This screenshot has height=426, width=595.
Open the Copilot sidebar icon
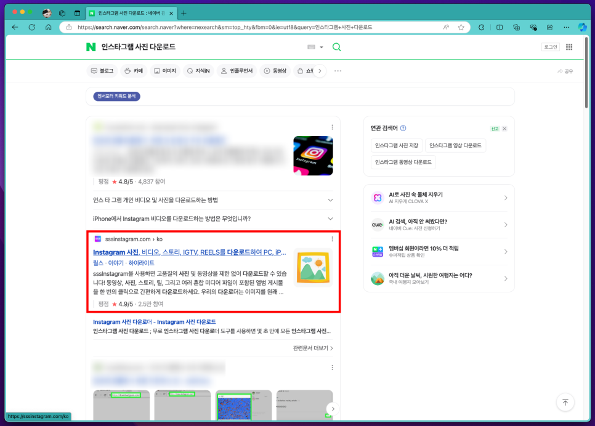583,27
